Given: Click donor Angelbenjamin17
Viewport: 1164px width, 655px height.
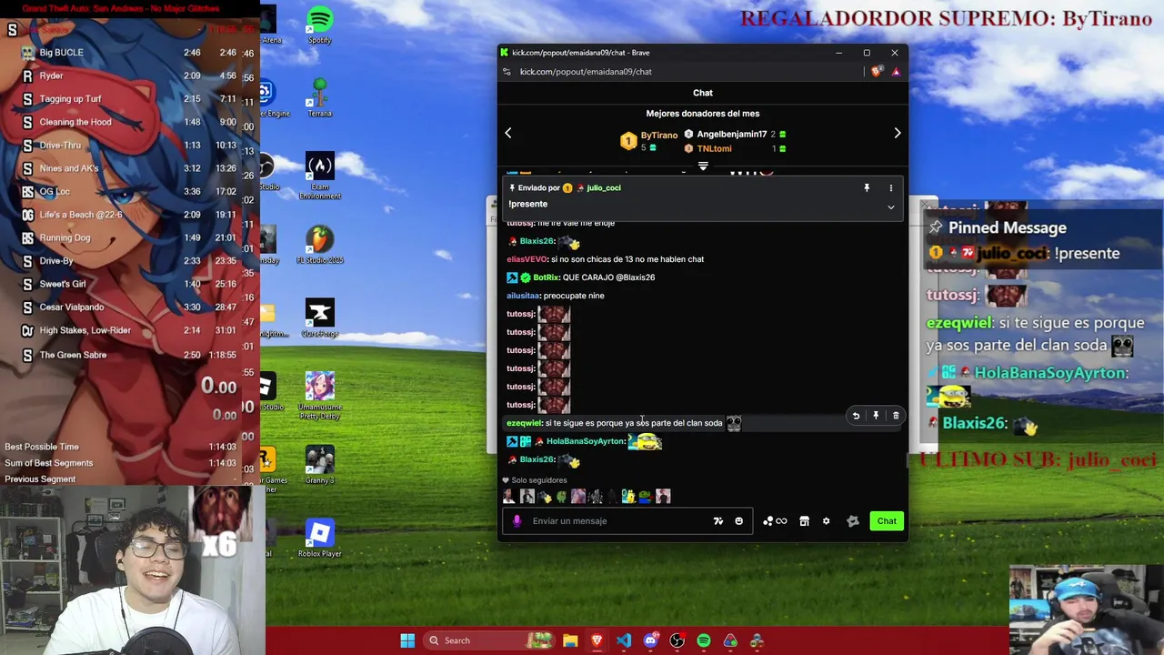Looking at the screenshot, I should coord(731,135).
